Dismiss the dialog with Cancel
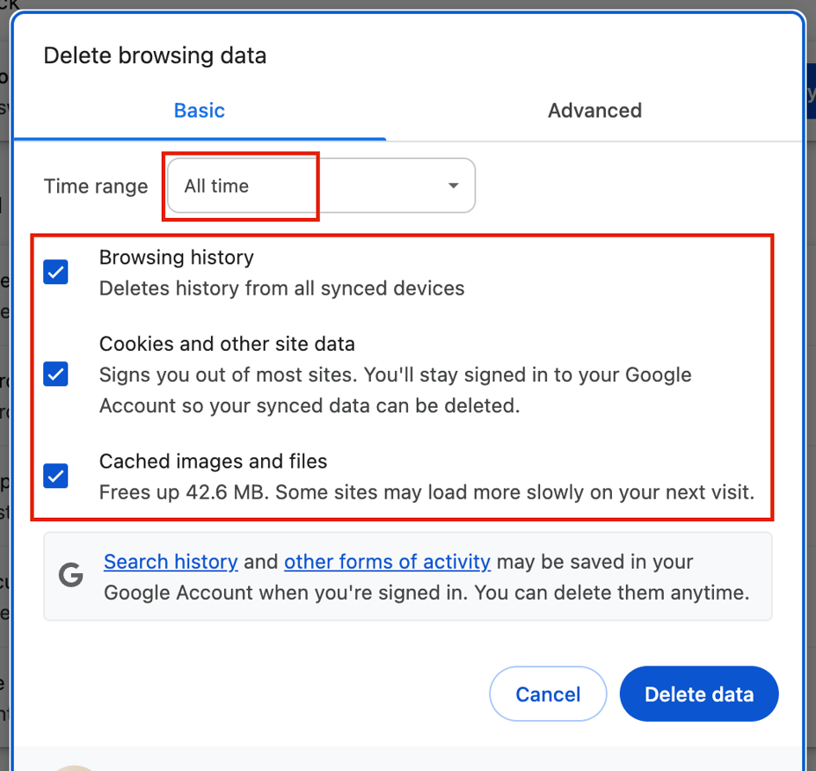816x771 pixels. coord(548,694)
